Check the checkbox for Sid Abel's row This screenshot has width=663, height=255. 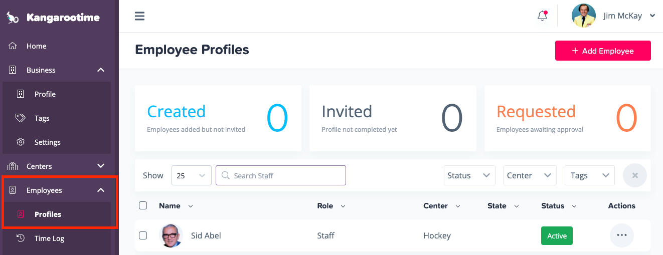pos(143,235)
